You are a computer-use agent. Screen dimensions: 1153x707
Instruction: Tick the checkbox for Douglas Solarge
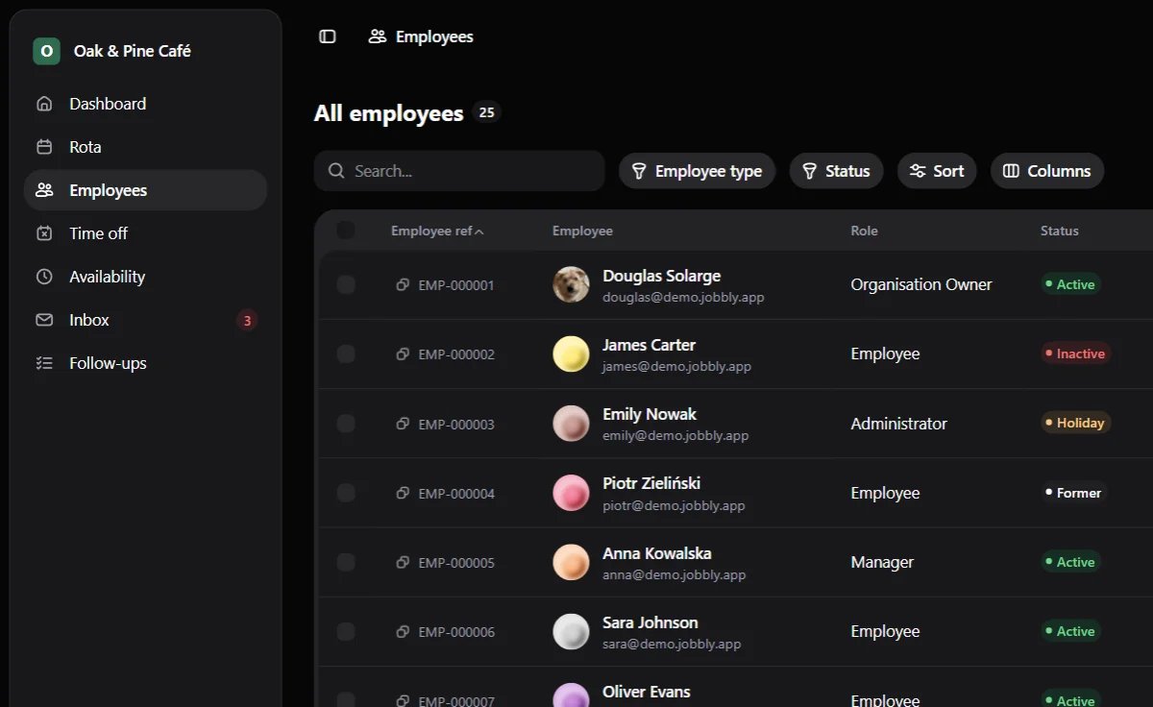346,284
